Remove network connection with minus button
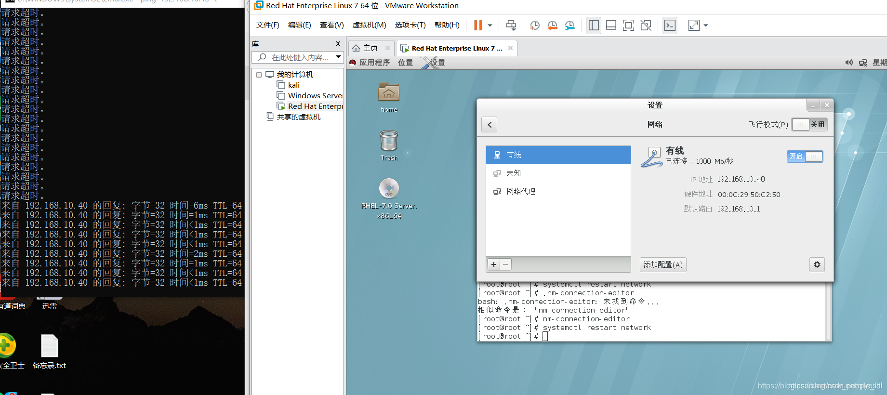 505,264
